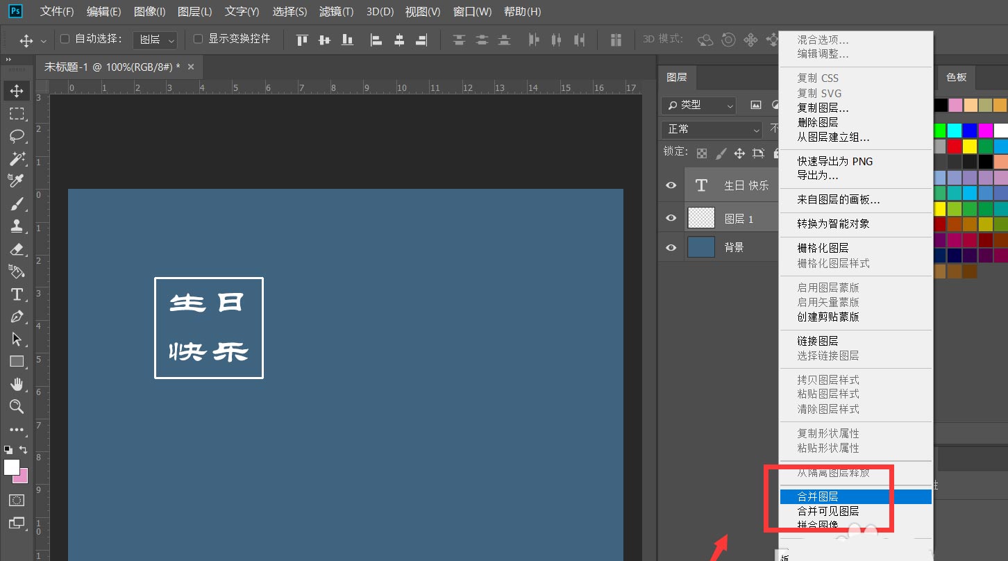Switch to the 图层 panel tab
The height and width of the screenshot is (561, 1008).
click(x=676, y=77)
